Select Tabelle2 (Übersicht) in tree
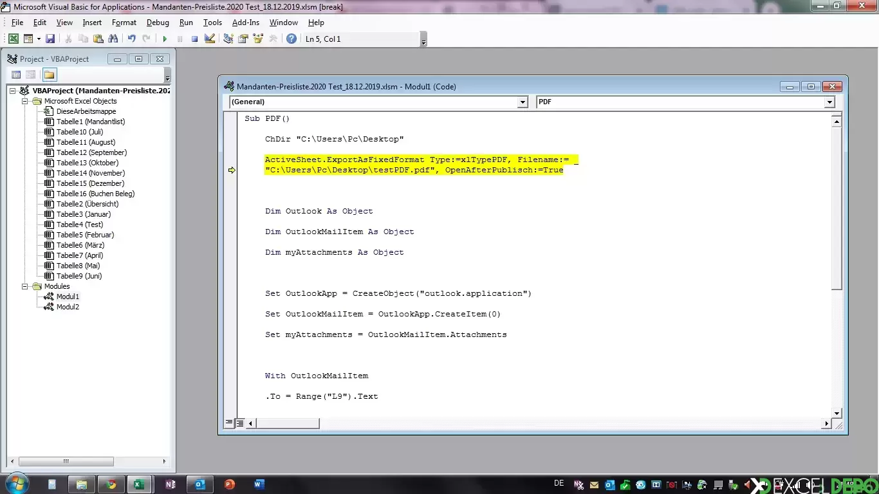The height and width of the screenshot is (494, 879). (87, 204)
